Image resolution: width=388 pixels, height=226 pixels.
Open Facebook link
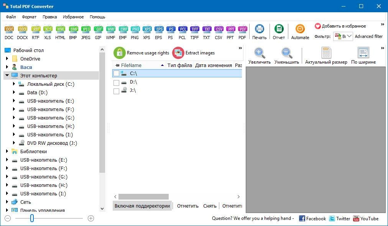click(x=312, y=219)
